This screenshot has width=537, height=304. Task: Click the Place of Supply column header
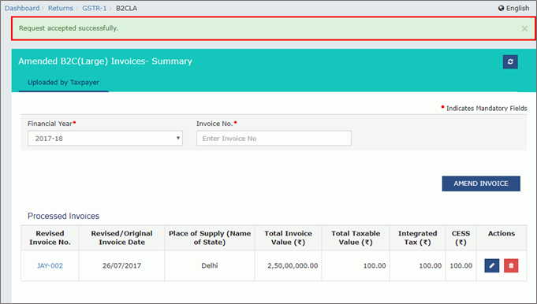[210, 238]
